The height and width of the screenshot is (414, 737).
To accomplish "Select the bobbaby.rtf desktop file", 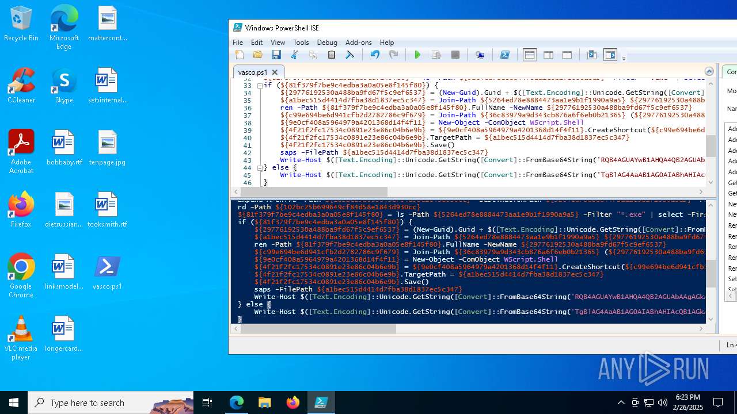I will click(64, 147).
